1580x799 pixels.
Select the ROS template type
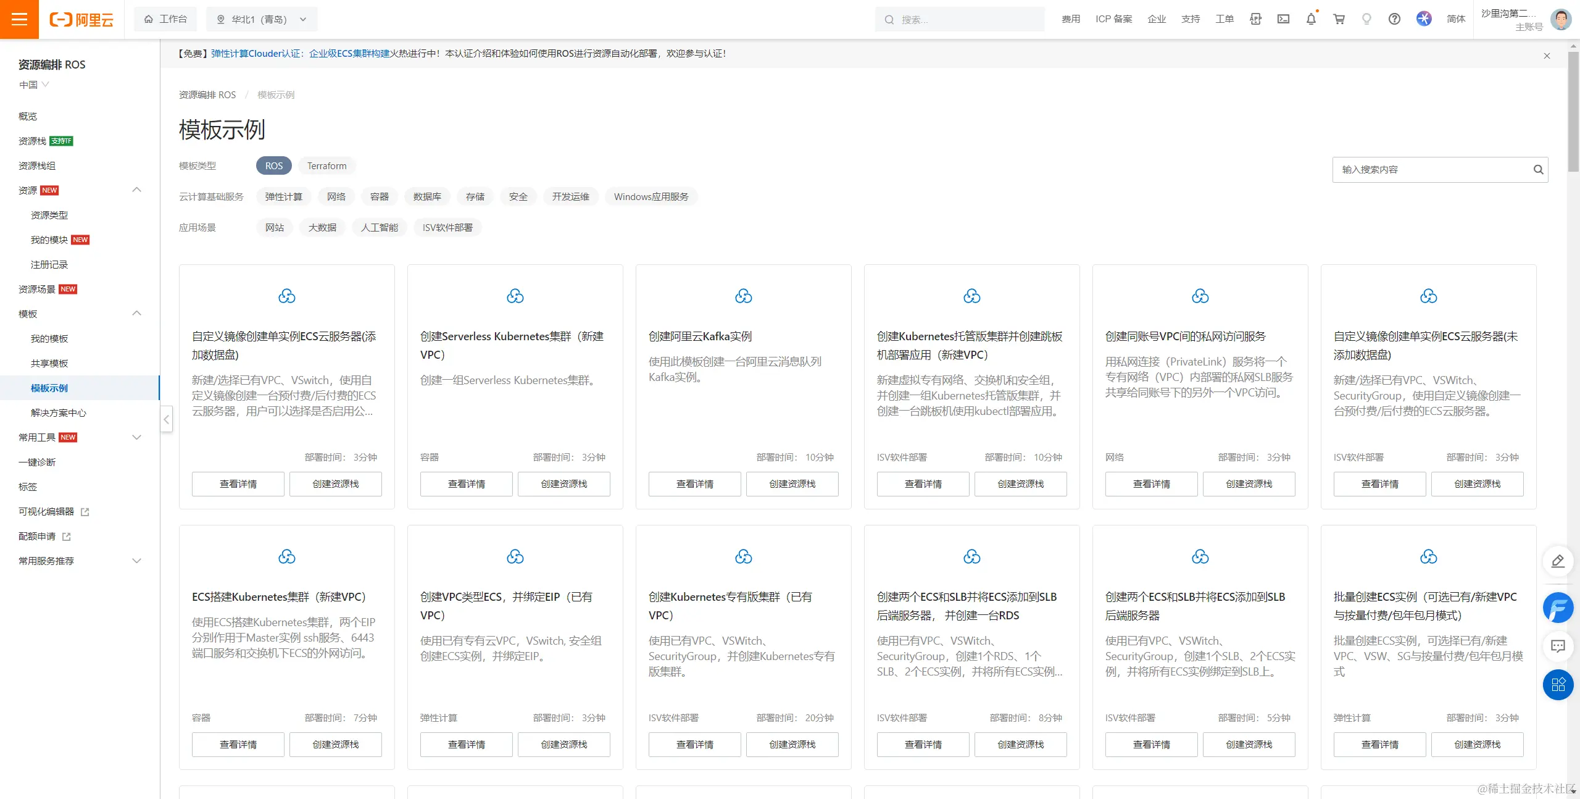coord(273,166)
